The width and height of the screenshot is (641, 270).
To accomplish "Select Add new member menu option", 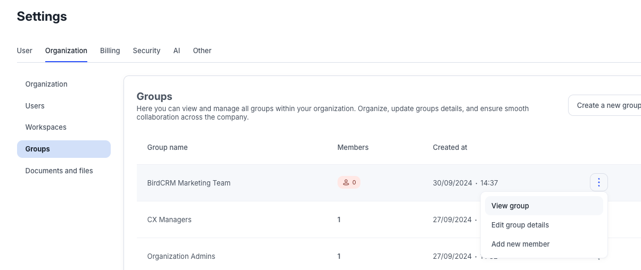I will click(520, 244).
